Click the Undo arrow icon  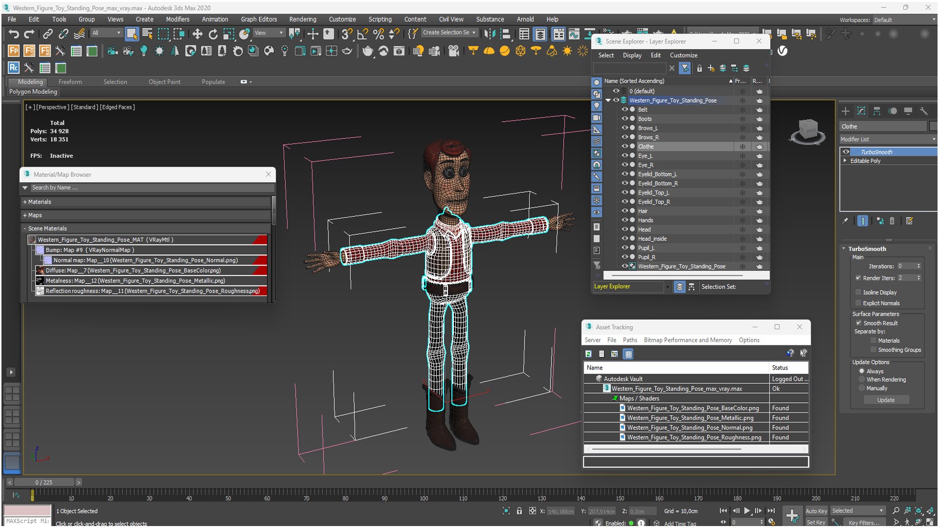pos(14,34)
